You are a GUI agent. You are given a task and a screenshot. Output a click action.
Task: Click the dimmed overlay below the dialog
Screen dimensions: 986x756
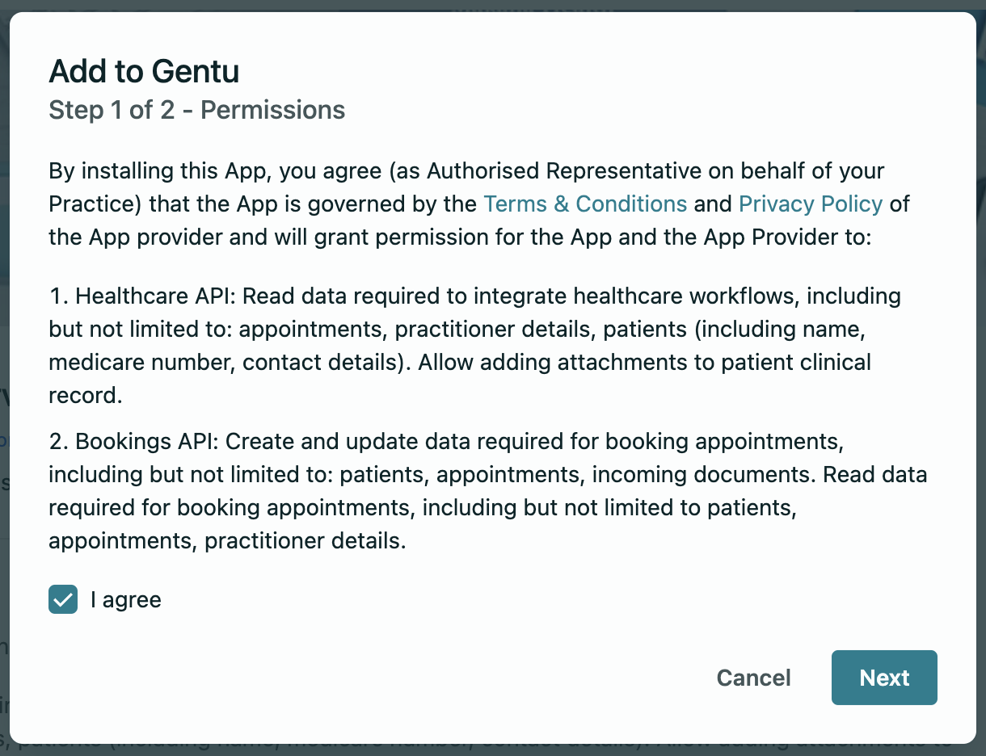coord(493,750)
